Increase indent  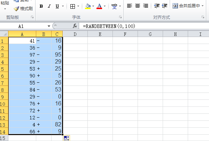click(x=164, y=6)
